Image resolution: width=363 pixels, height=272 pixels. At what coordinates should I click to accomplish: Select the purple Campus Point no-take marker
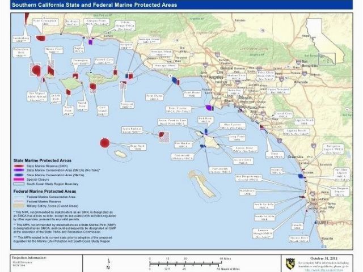91,42
